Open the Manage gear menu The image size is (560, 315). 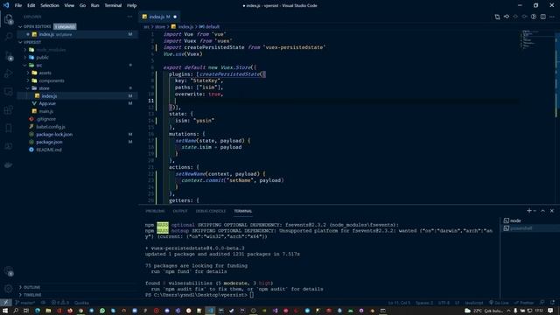pyautogui.click(x=9, y=289)
